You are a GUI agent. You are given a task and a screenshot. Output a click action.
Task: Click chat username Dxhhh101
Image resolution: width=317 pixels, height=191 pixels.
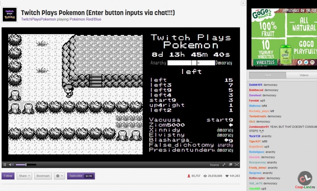tap(255, 85)
